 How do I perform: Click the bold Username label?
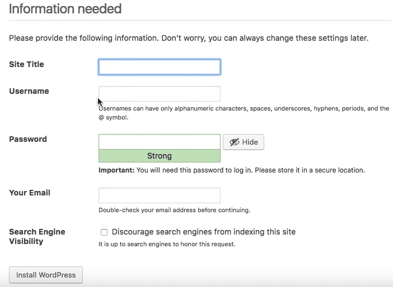(29, 91)
